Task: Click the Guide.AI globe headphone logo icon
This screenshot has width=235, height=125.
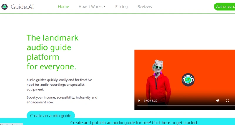Action: [4, 7]
